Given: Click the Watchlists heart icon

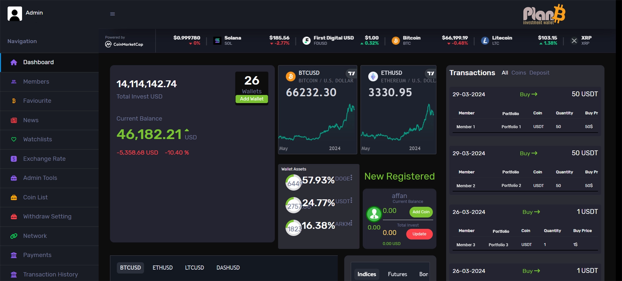Looking at the screenshot, I should click(14, 139).
